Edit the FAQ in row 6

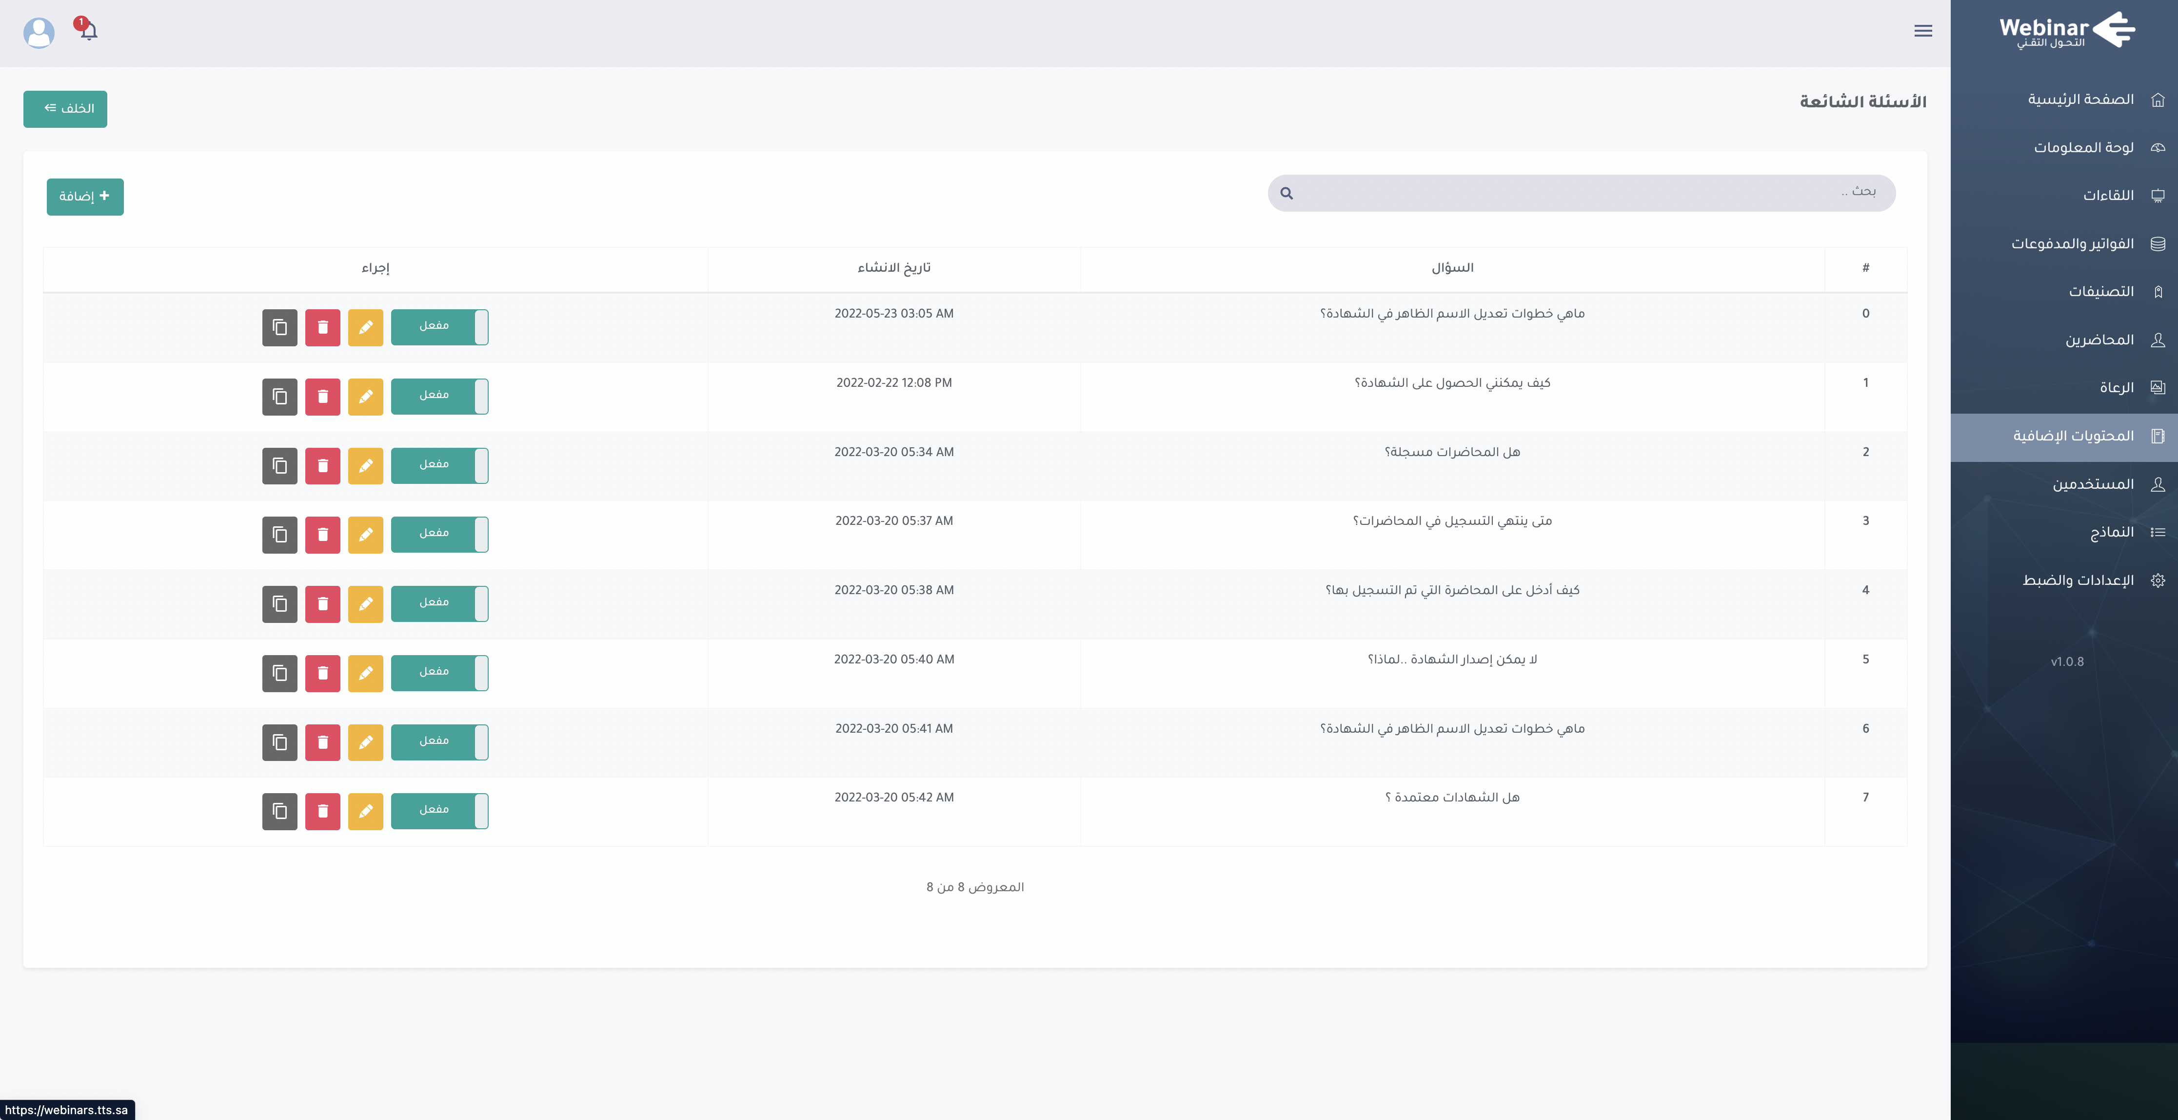(366, 743)
